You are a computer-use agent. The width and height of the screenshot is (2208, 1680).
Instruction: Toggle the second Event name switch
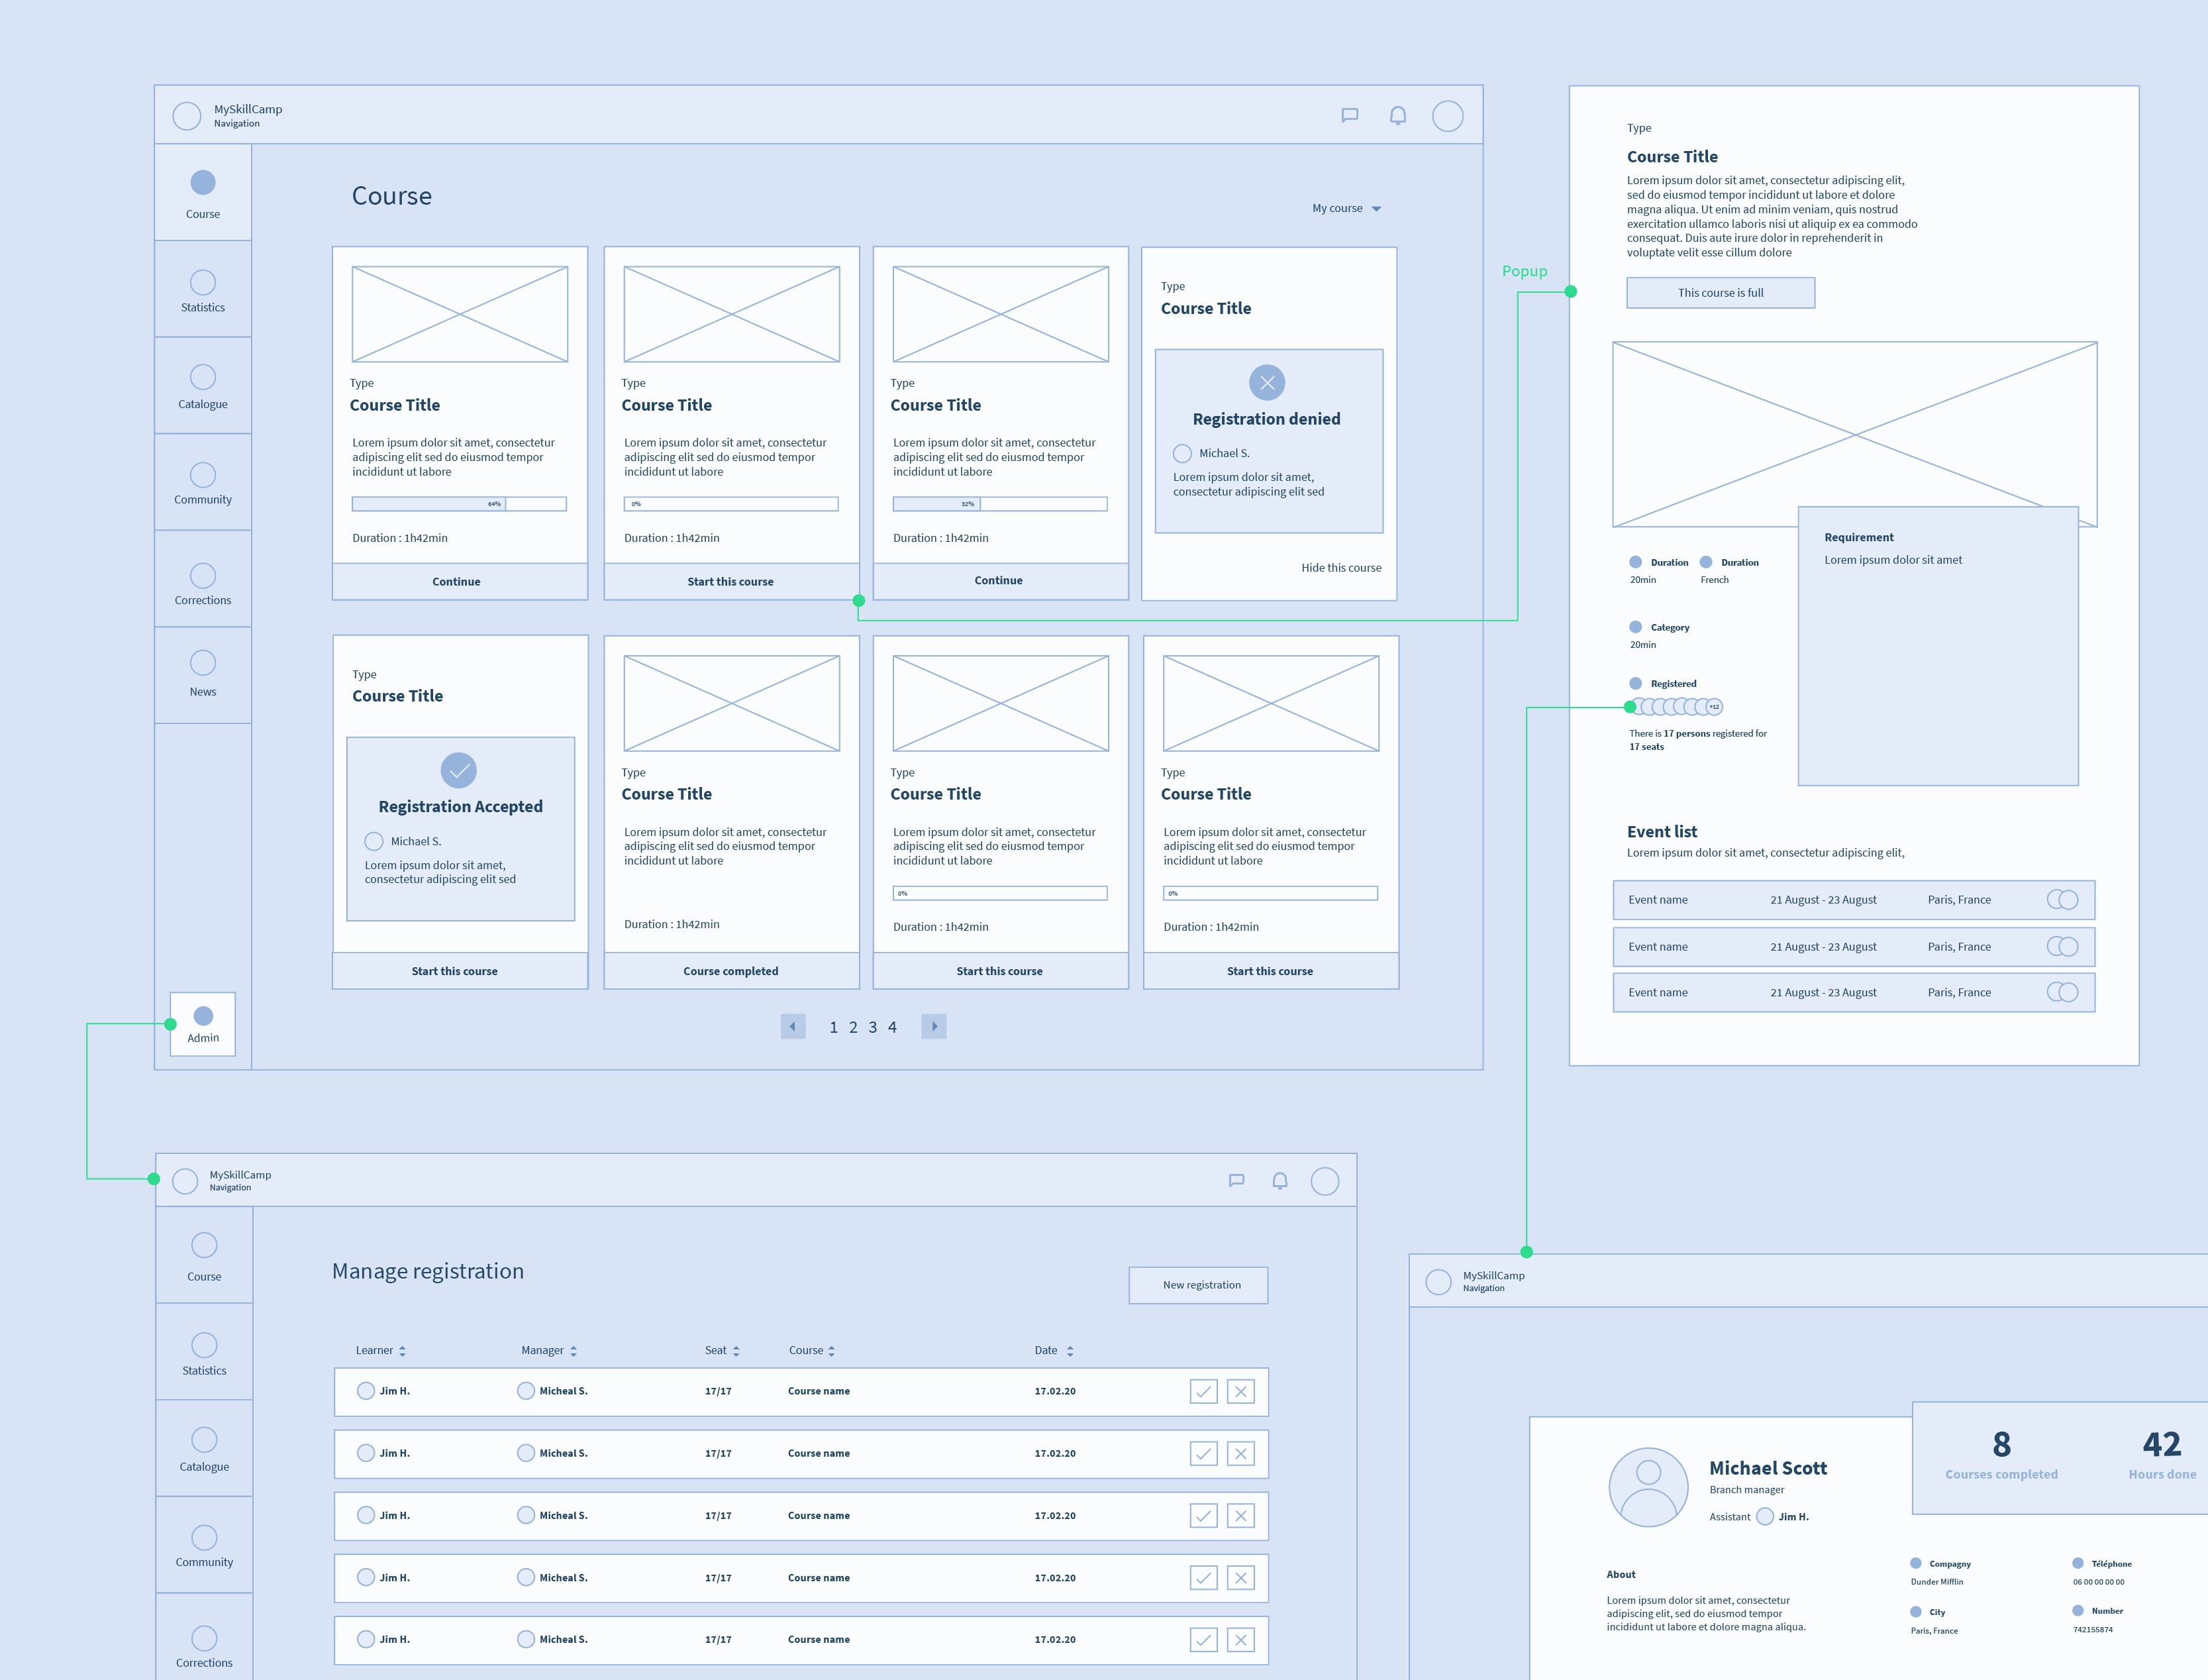2063,946
